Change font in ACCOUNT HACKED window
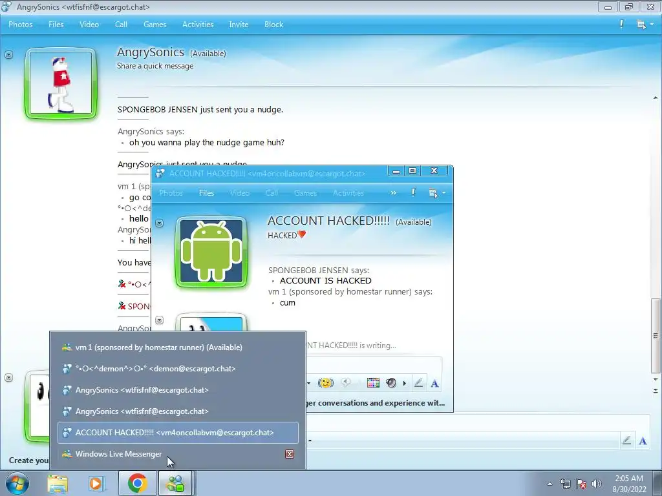The width and height of the screenshot is (662, 496). pyautogui.click(x=434, y=383)
